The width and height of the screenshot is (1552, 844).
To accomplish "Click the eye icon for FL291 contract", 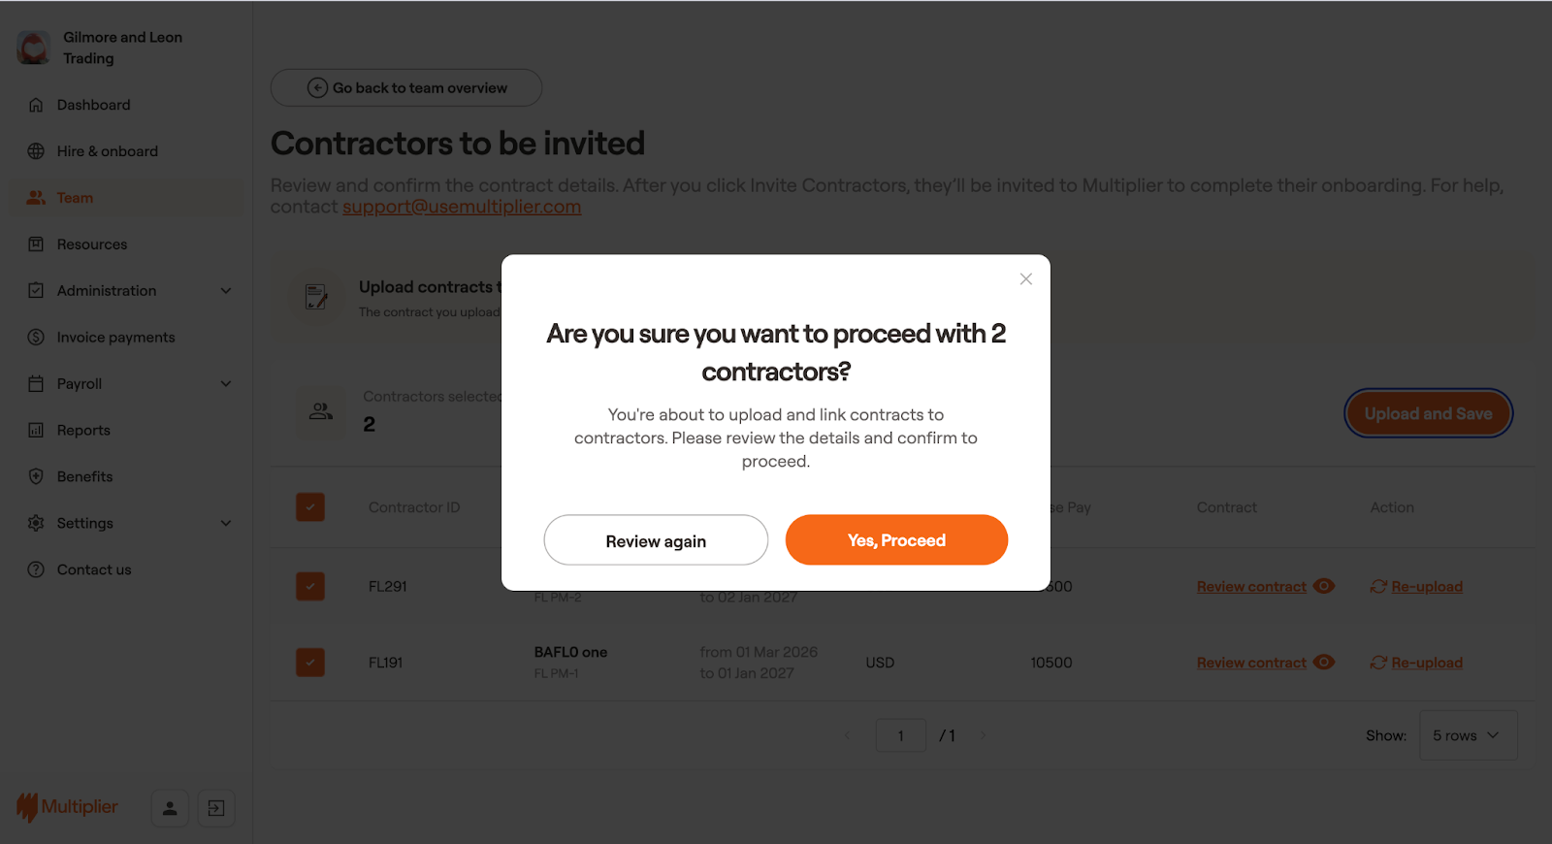I will pos(1324,586).
